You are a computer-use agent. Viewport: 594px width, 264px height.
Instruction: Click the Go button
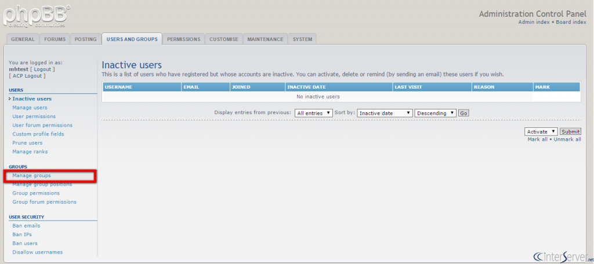click(463, 113)
